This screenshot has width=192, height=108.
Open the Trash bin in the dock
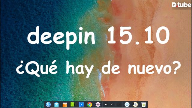point(143,105)
